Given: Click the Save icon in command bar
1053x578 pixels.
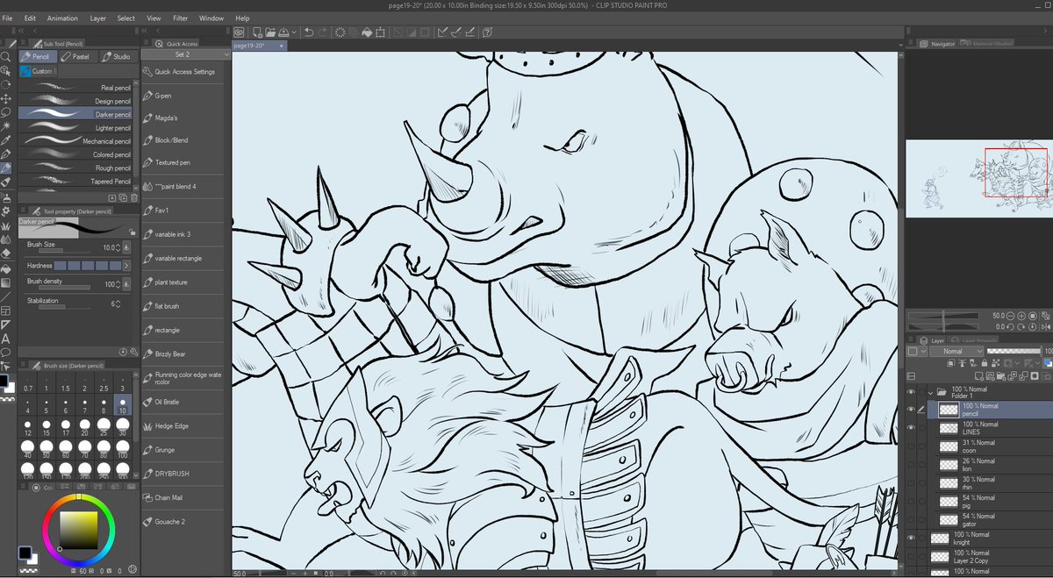Looking at the screenshot, I should click(x=283, y=32).
